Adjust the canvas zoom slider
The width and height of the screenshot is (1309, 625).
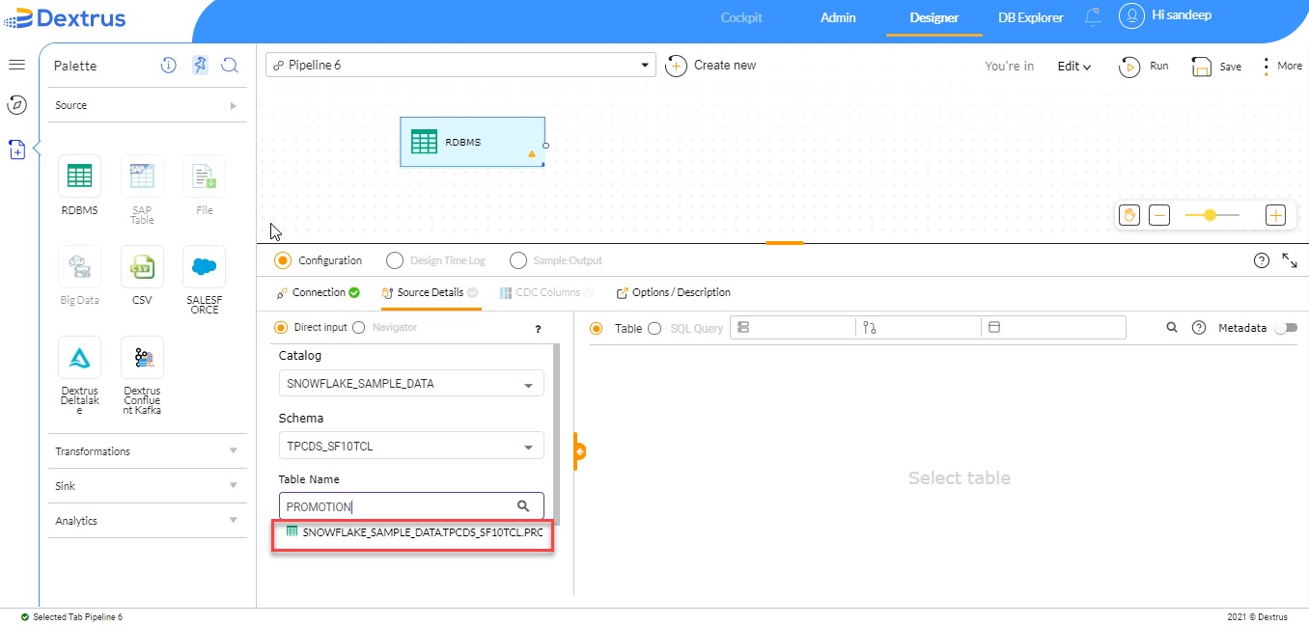[1211, 215]
